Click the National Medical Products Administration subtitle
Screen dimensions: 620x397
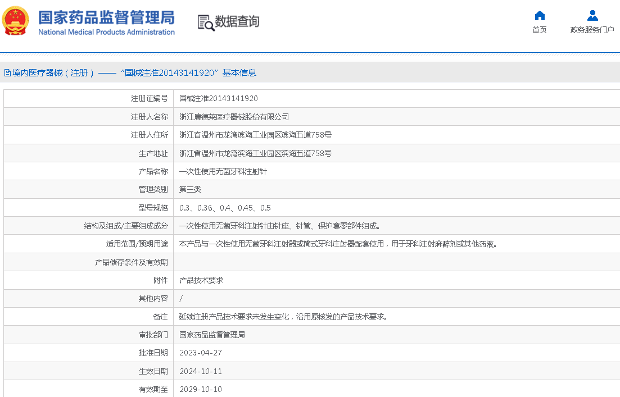(x=106, y=32)
